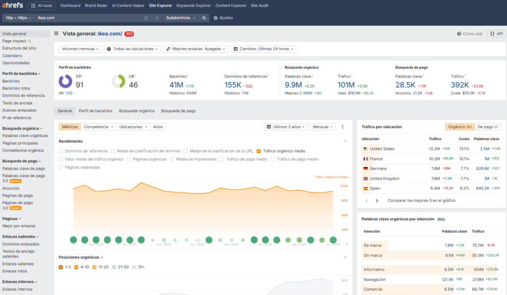Click the last green timeline dot in chart
The width and height of the screenshot is (507, 295).
pyautogui.click(x=333, y=240)
